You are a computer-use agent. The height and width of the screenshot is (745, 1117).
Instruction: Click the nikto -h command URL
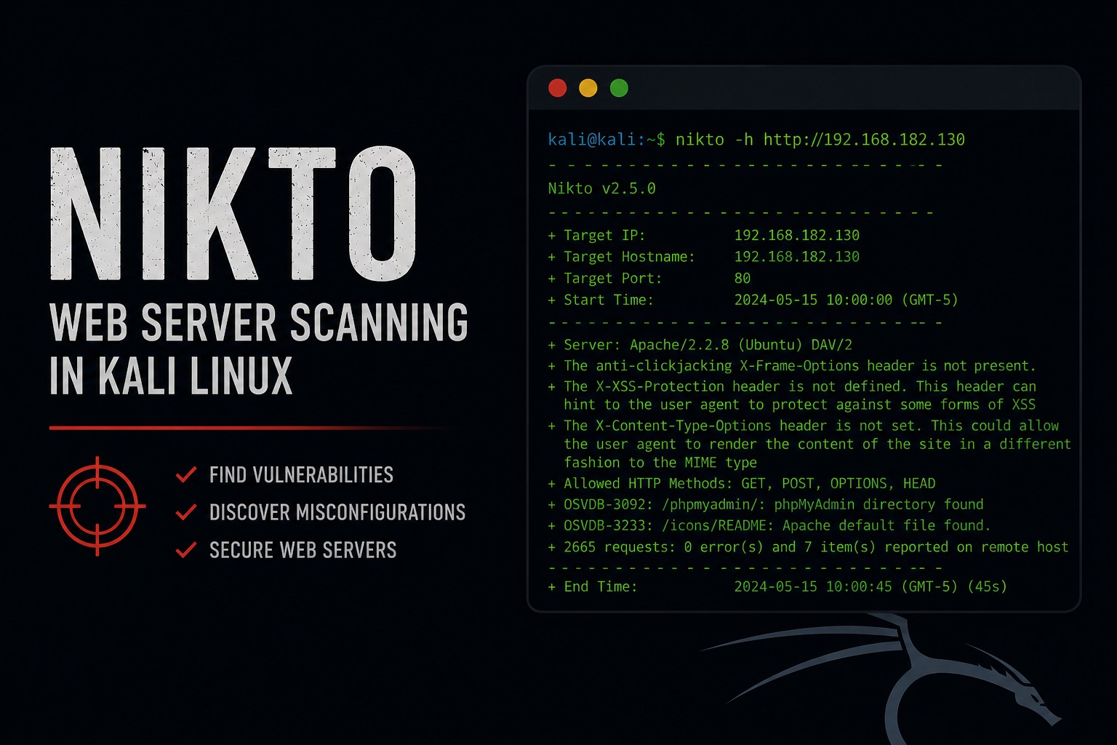pyautogui.click(x=820, y=139)
